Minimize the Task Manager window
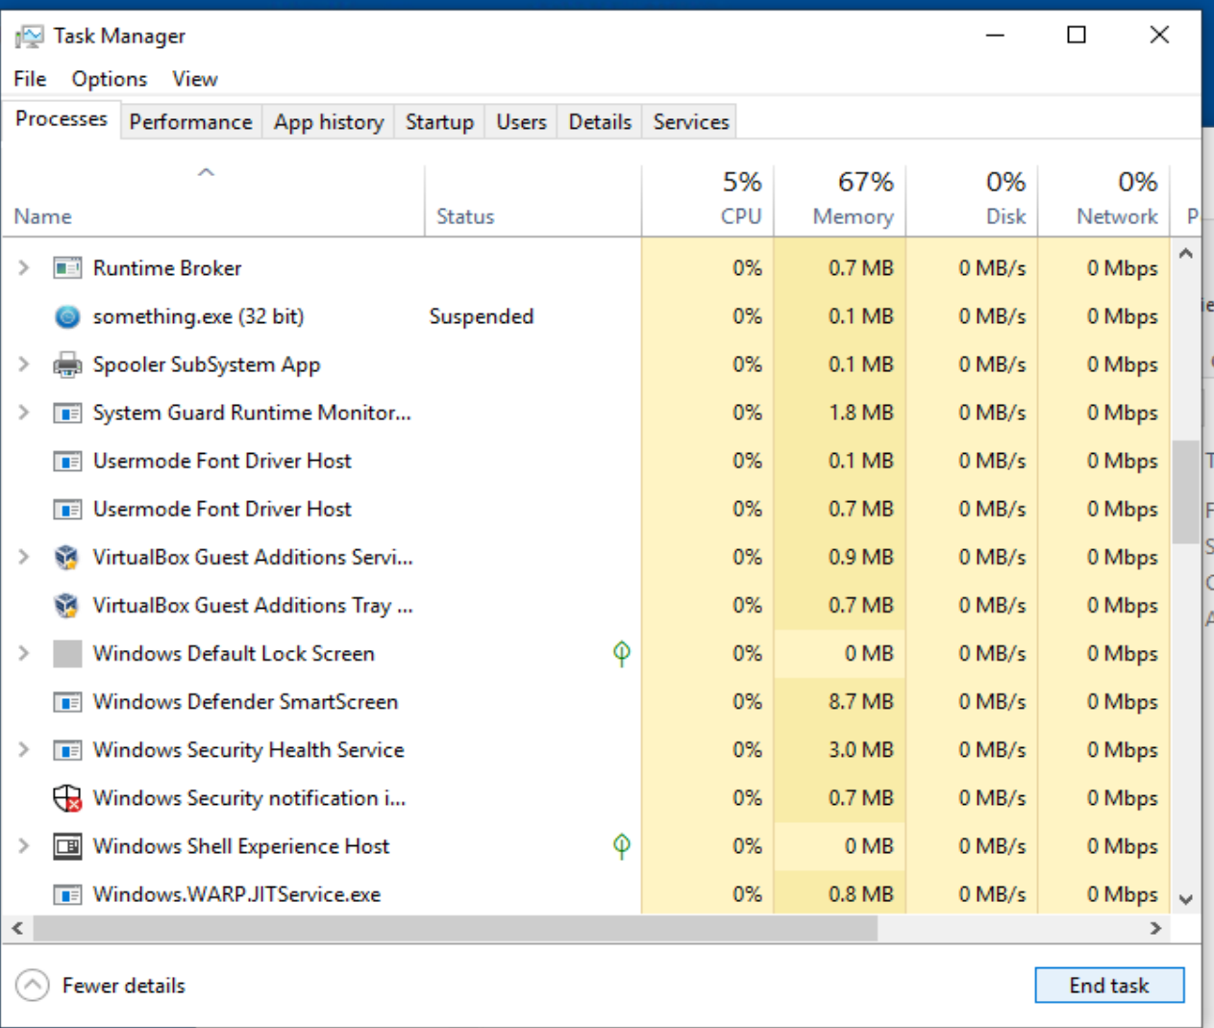Viewport: 1214px width, 1028px height. (x=995, y=36)
